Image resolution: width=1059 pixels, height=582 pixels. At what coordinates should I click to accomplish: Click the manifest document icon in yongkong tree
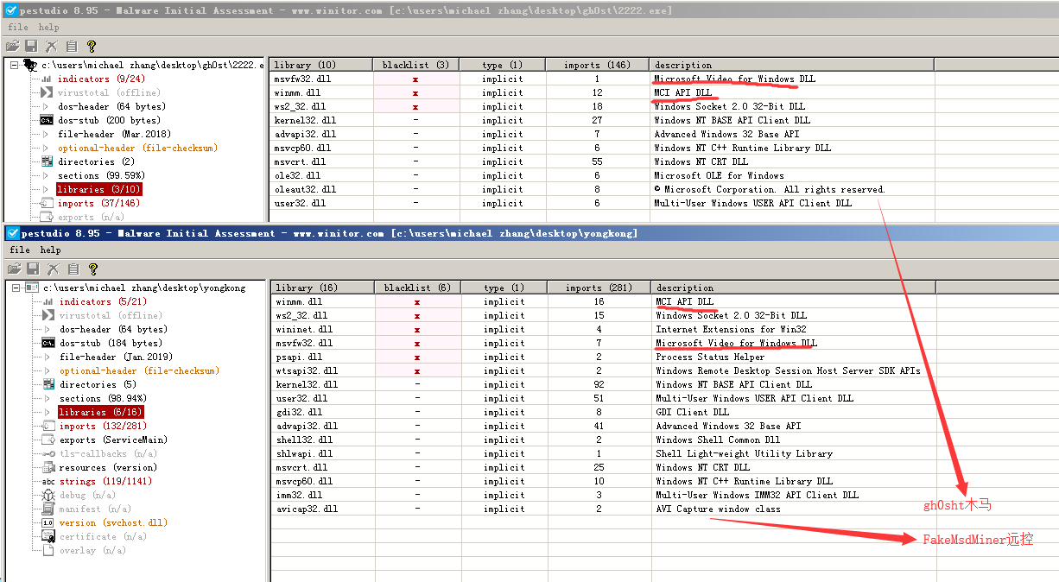point(48,509)
